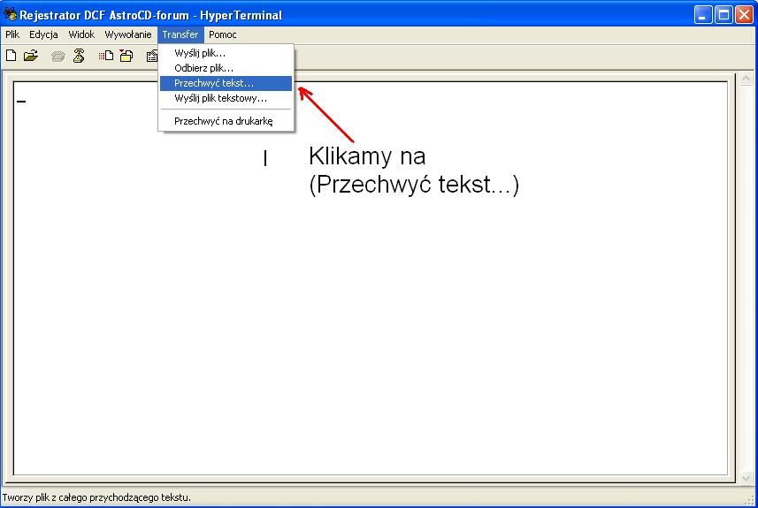Open the Wywołanie menu
758x508 pixels.
128,34
